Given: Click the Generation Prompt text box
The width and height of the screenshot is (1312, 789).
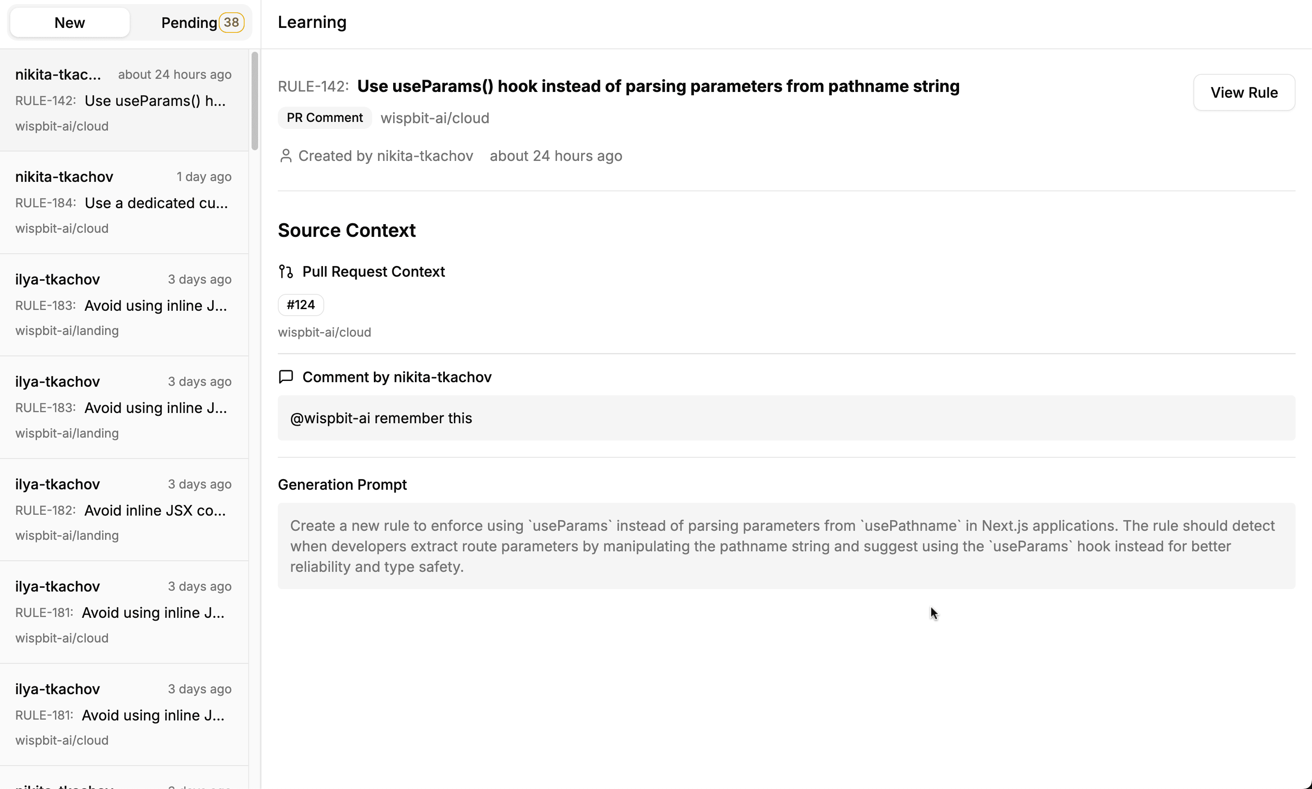Looking at the screenshot, I should [786, 546].
